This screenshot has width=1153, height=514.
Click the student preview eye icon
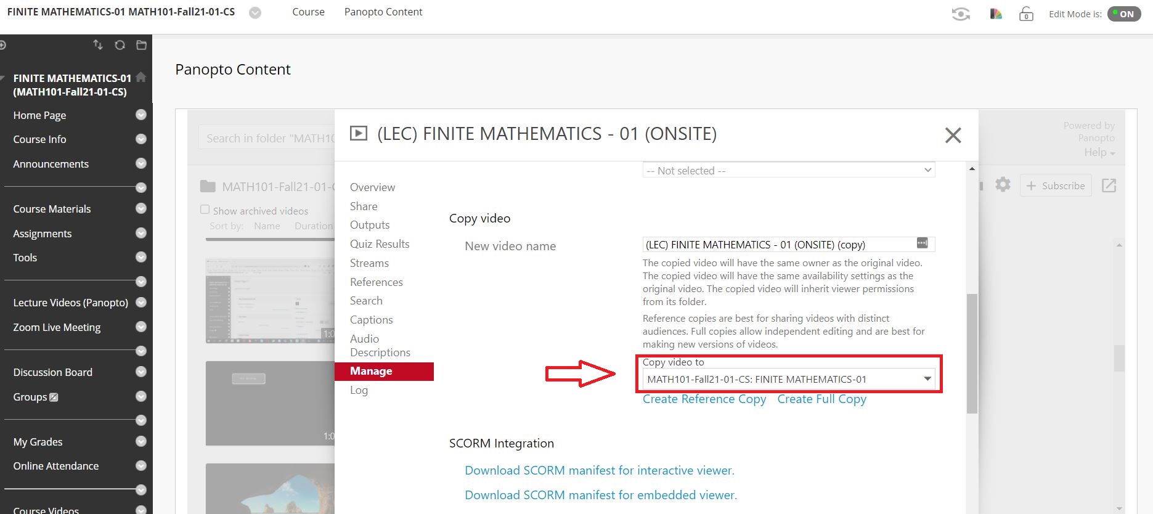click(960, 14)
